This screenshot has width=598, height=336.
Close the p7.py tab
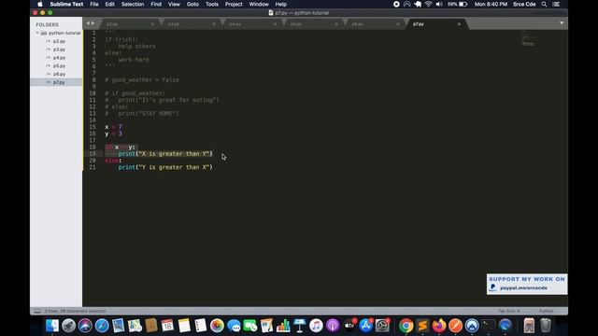point(459,24)
